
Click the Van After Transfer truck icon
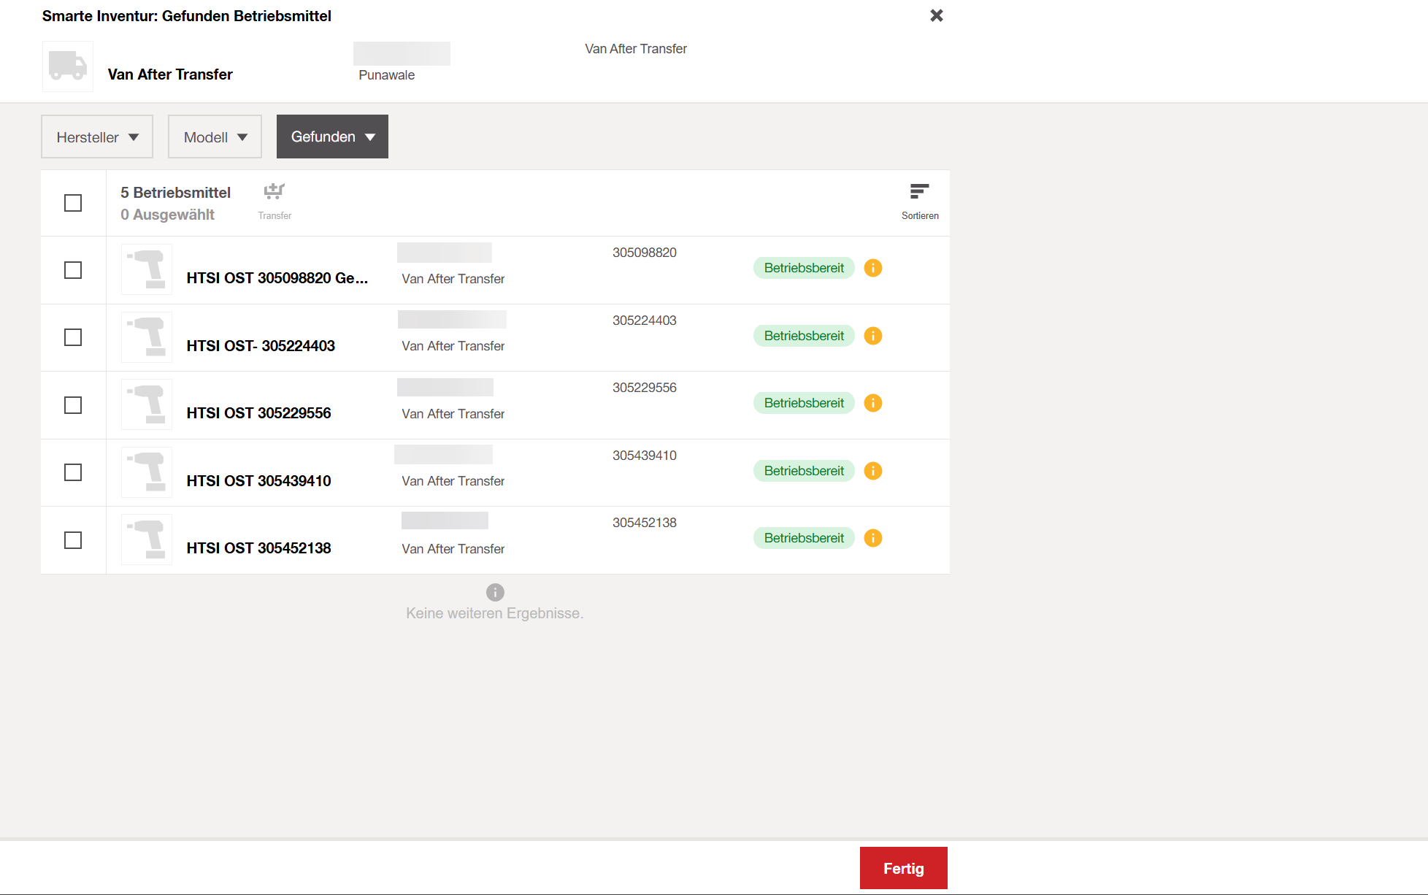tap(68, 66)
